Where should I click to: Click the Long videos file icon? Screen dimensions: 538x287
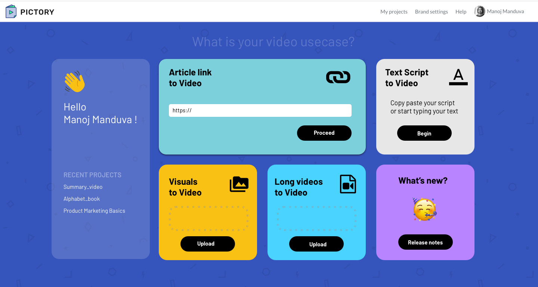point(348,184)
